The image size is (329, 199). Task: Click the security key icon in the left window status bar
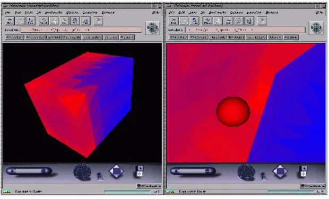[x=7, y=192]
